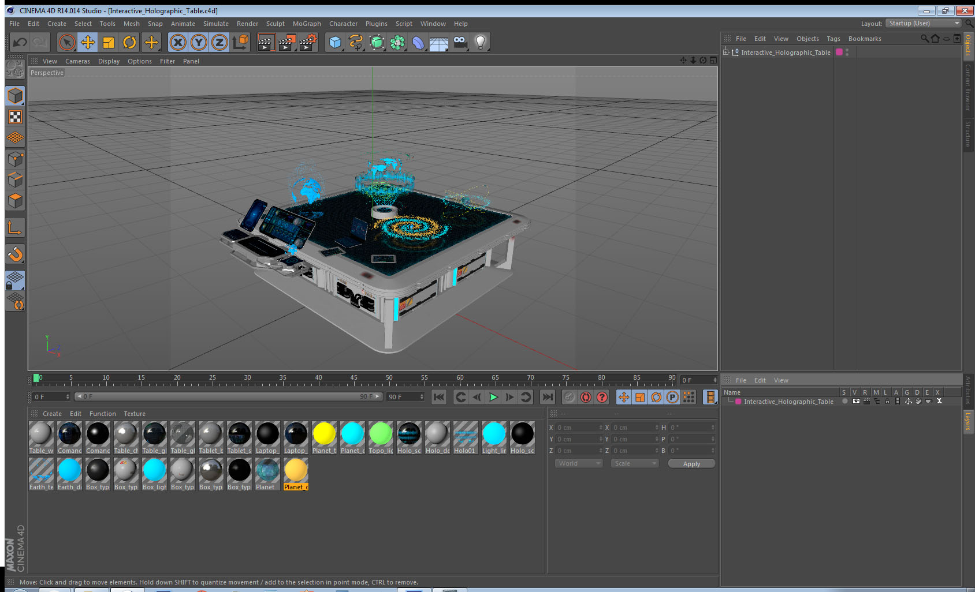Switch to Edges mode
Image resolution: width=975 pixels, height=592 pixels.
tap(15, 180)
